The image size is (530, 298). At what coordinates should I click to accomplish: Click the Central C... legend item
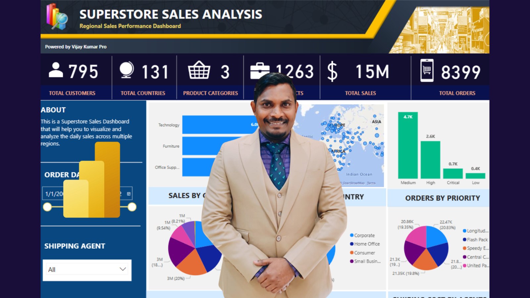[476, 257]
